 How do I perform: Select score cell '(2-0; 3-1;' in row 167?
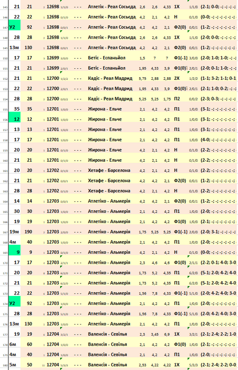coord(218,232)
